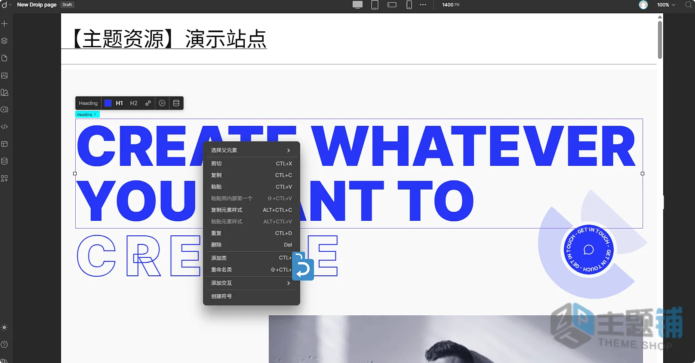
Task: Open the user avatar profile
Action: pos(643,5)
